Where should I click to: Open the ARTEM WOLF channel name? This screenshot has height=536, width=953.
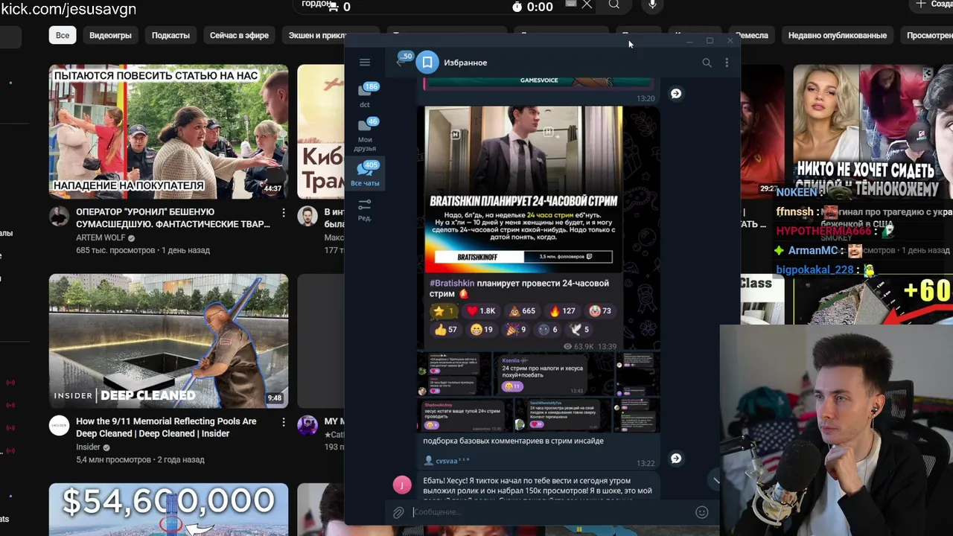tap(101, 238)
